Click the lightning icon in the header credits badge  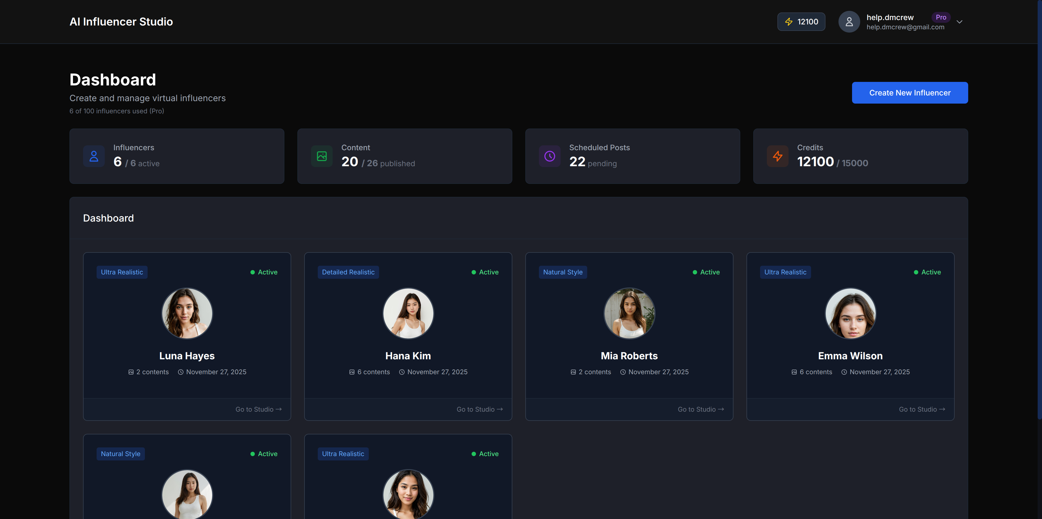click(789, 21)
